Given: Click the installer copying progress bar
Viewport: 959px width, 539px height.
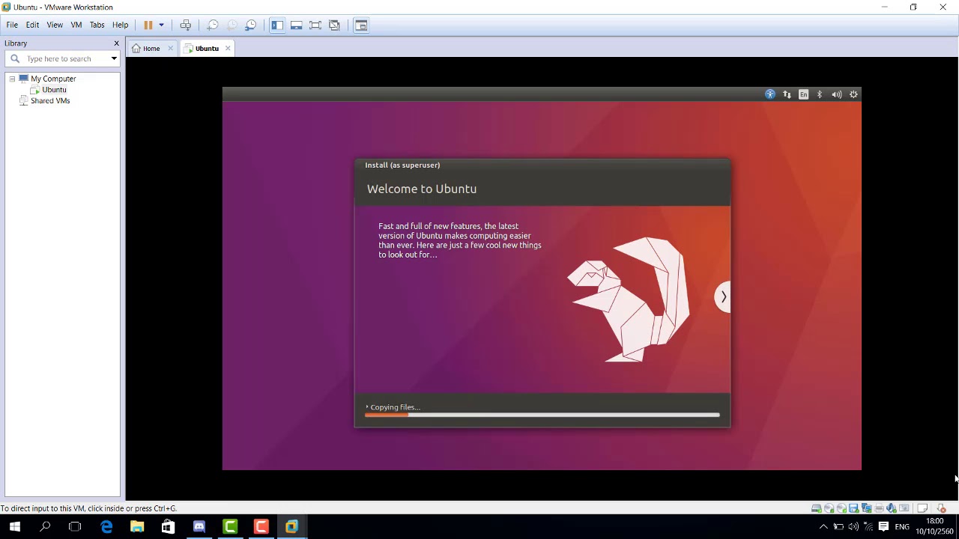Looking at the screenshot, I should pyautogui.click(x=542, y=415).
